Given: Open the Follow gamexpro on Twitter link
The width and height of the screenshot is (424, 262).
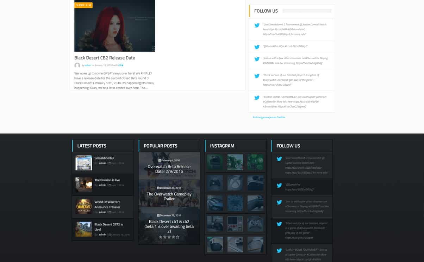Looking at the screenshot, I should click(269, 117).
